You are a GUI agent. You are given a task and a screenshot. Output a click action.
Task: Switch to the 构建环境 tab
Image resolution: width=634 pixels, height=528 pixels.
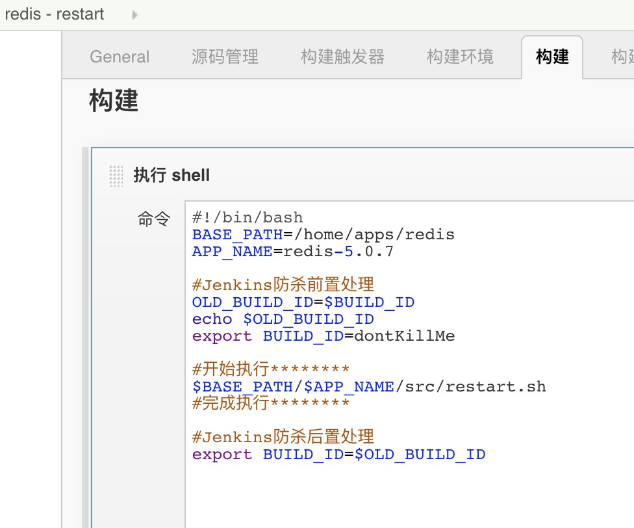point(460,57)
